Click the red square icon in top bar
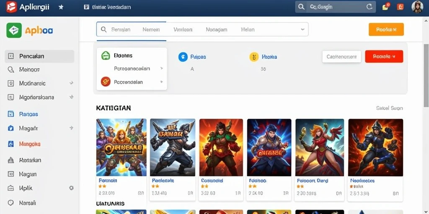This screenshot has height=214, width=429. coord(400,7)
